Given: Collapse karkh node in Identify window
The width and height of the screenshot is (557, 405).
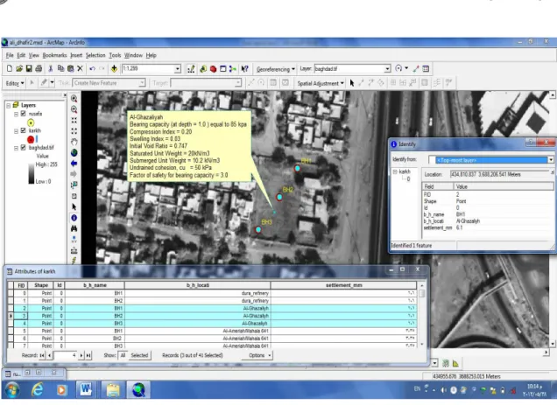Looking at the screenshot, I should [395, 171].
